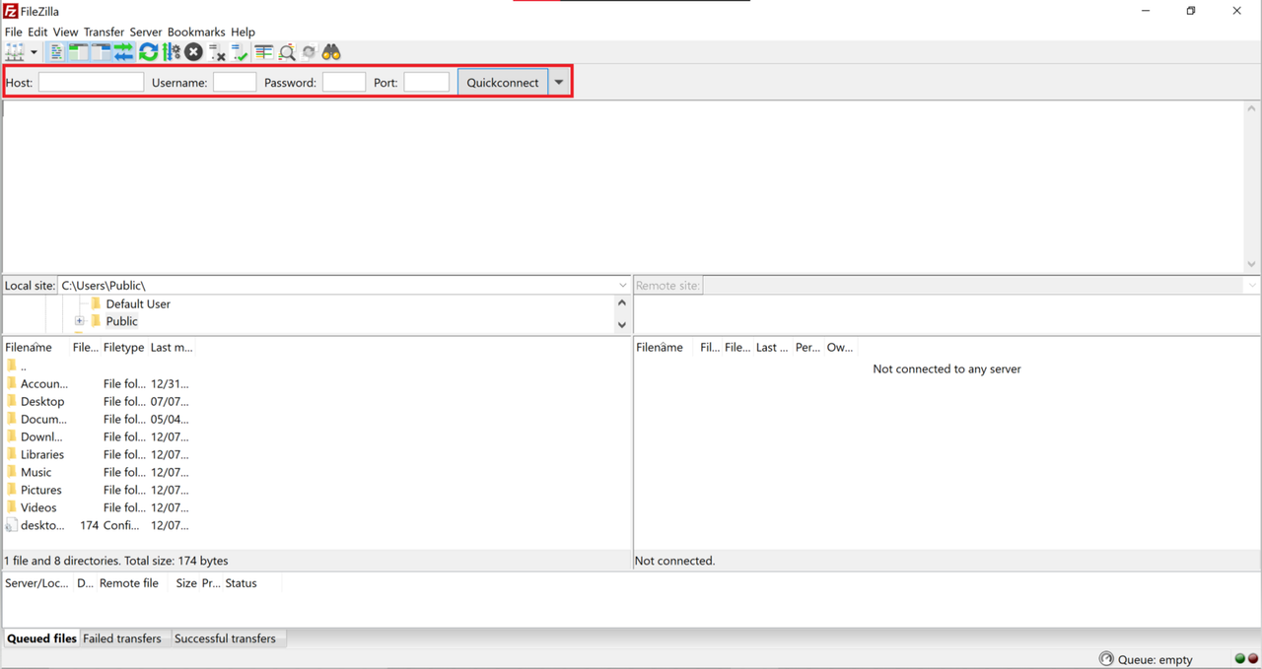The height and width of the screenshot is (669, 1262).
Task: Toggle processing of the transfer queue
Action: coord(172,52)
